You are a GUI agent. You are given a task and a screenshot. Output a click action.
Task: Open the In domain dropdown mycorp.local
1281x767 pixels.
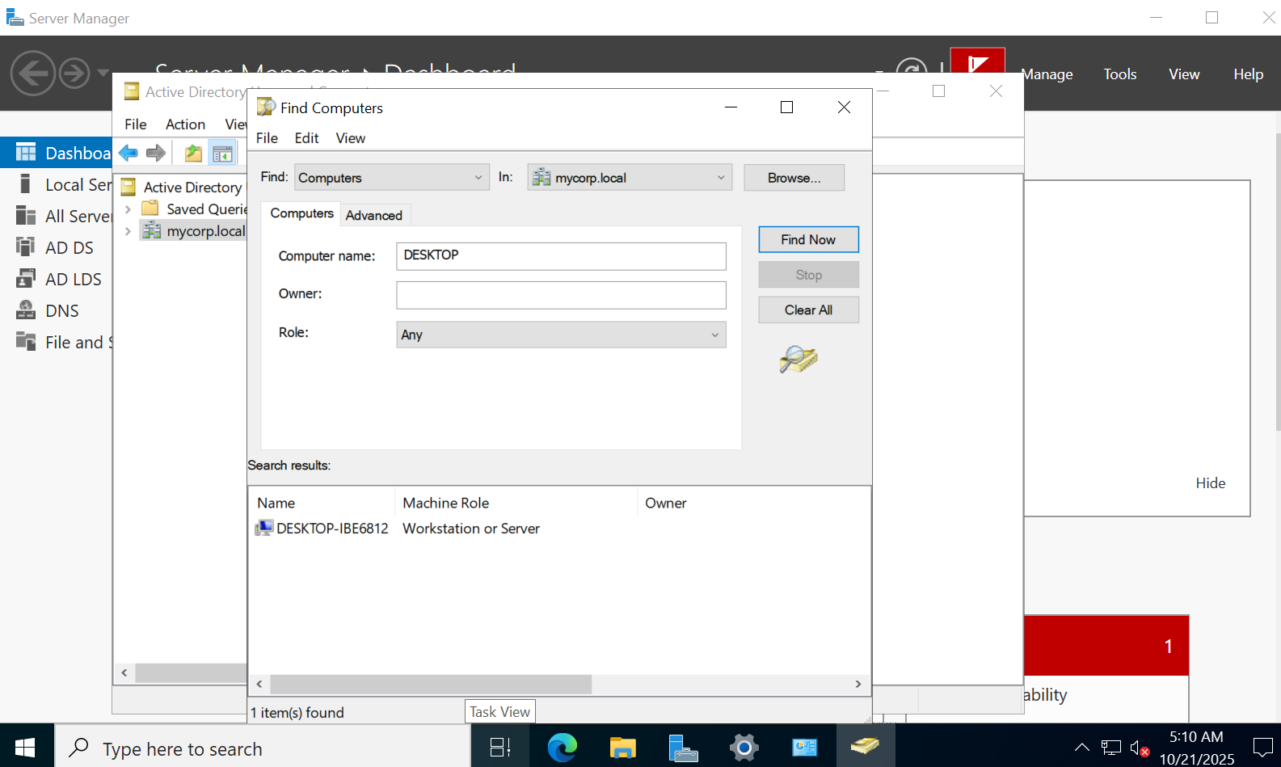pos(630,178)
